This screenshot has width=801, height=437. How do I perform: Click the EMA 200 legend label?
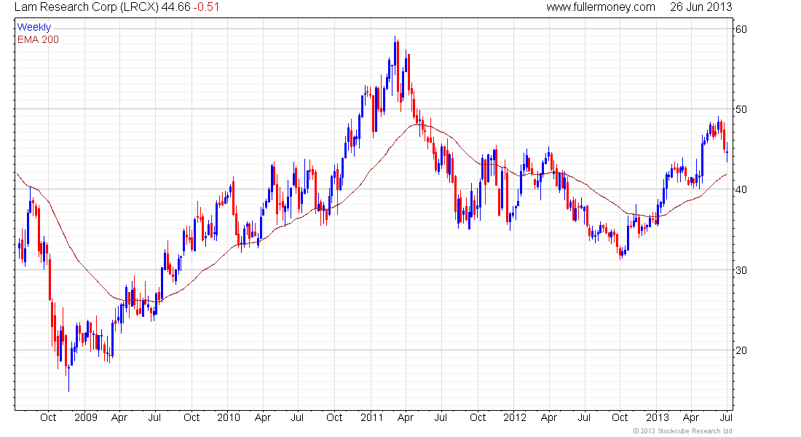pos(38,39)
